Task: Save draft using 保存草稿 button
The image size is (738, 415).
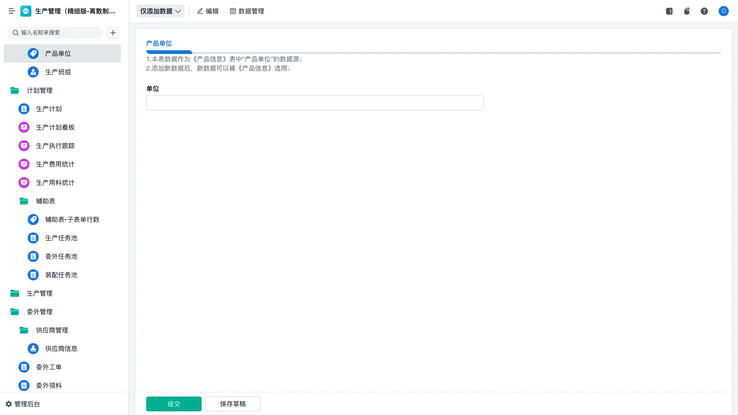Action: coord(232,403)
